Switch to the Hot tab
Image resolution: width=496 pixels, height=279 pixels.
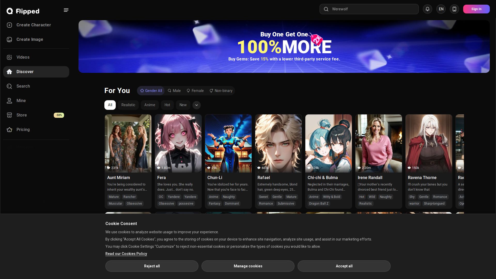167,105
